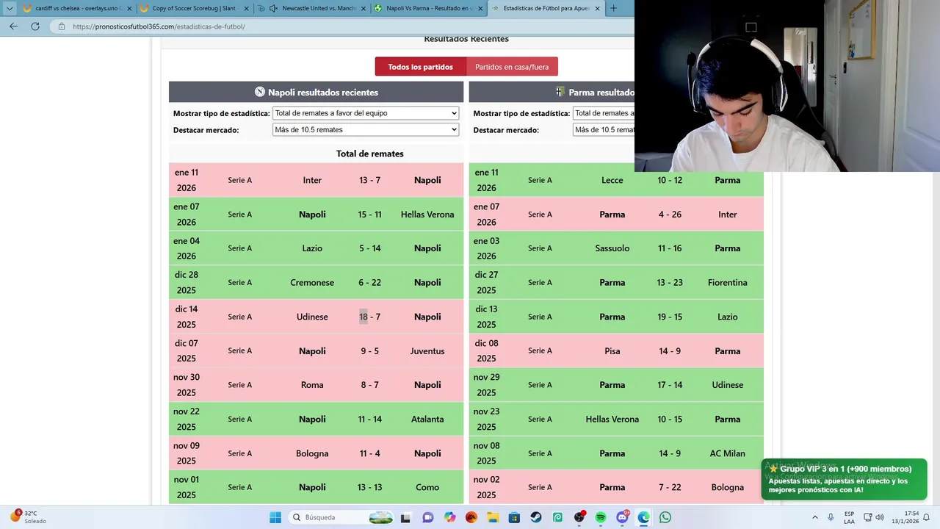The width and height of the screenshot is (940, 529).
Task: Close the 'Copy of Soccer Scorebug' tab
Action: [x=245, y=8]
